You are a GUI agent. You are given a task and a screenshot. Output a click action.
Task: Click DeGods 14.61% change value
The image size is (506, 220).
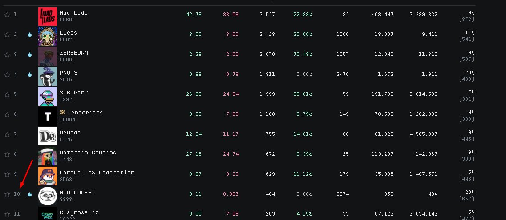pyautogui.click(x=303, y=134)
